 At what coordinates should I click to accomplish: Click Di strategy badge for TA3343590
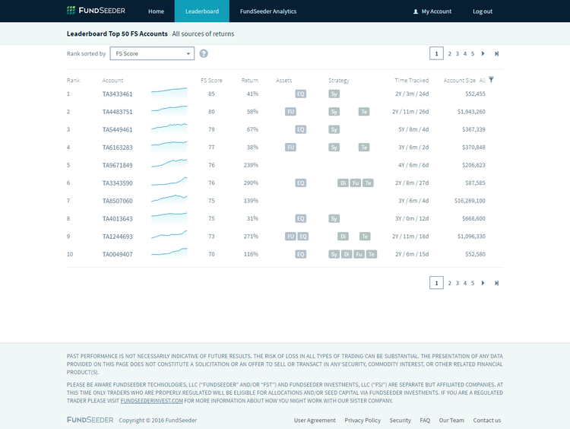click(343, 183)
